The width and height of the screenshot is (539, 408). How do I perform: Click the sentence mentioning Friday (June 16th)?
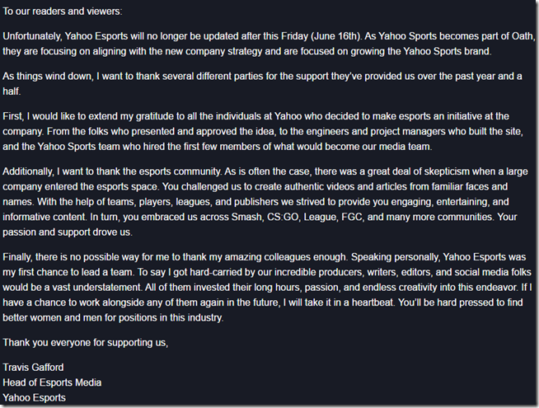[182, 36]
